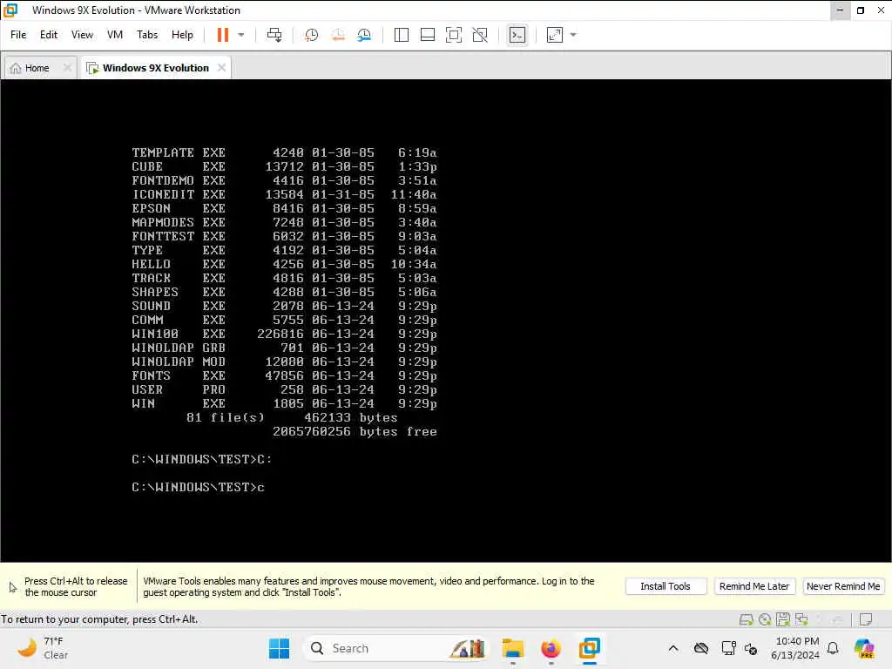This screenshot has height=669, width=892.
Task: Click network adapter status icon
Action: coord(801,619)
